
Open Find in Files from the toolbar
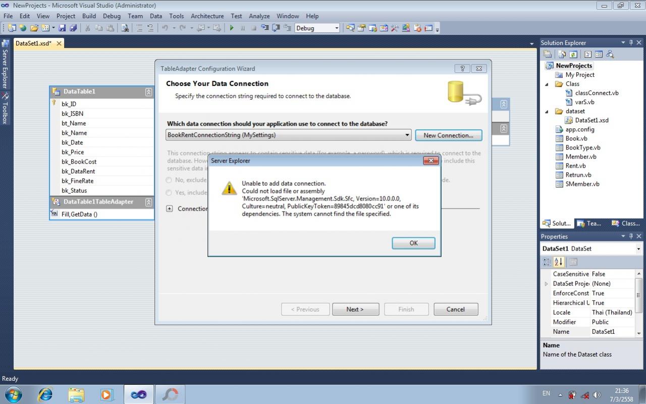pos(125,28)
